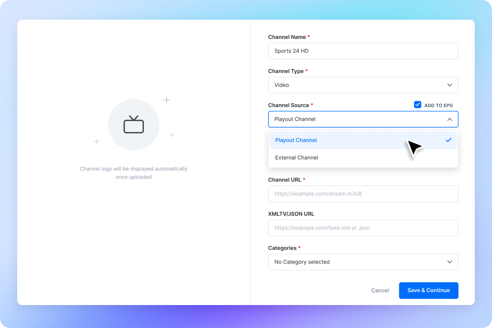Select Playout Channel option in list
The image size is (492, 328).
363,140
